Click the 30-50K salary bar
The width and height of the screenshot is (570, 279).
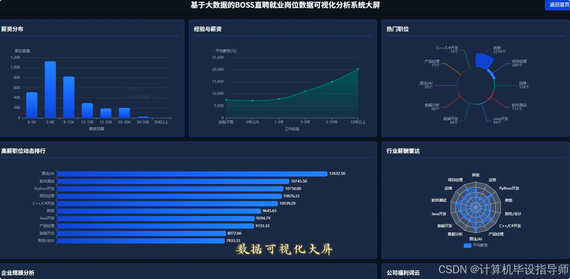click(x=143, y=117)
